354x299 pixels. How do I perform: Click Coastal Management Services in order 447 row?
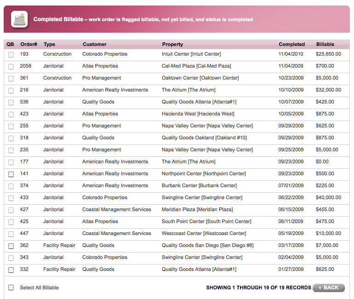(x=116, y=234)
